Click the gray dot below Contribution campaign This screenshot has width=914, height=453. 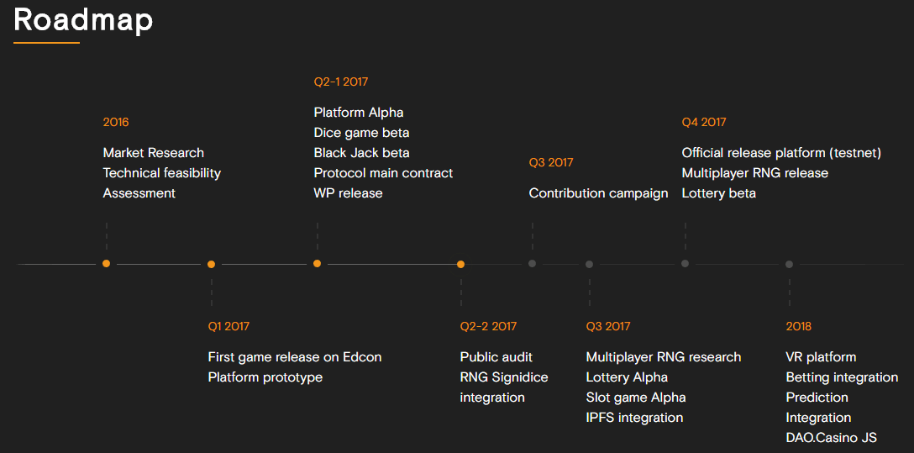pos(532,264)
